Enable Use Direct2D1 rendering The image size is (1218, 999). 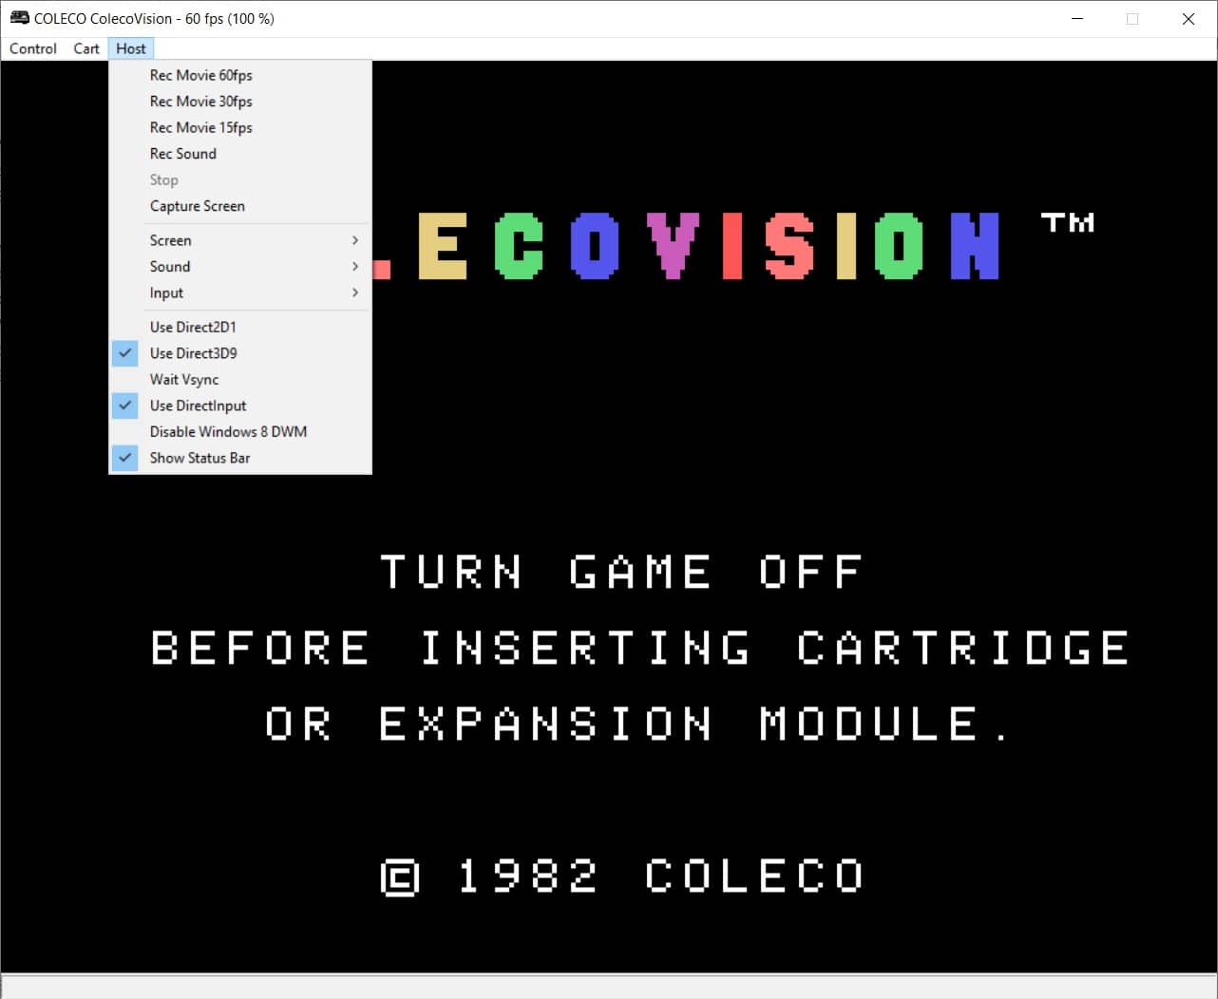tap(193, 327)
